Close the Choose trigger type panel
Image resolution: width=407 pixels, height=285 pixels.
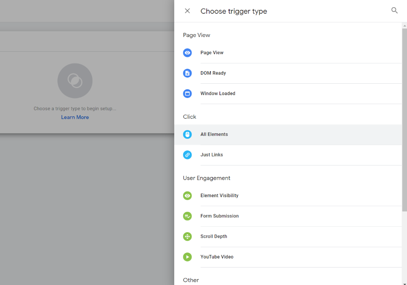(x=187, y=11)
